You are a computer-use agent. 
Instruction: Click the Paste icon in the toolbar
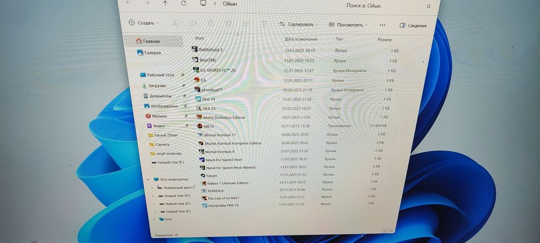pos(211,23)
